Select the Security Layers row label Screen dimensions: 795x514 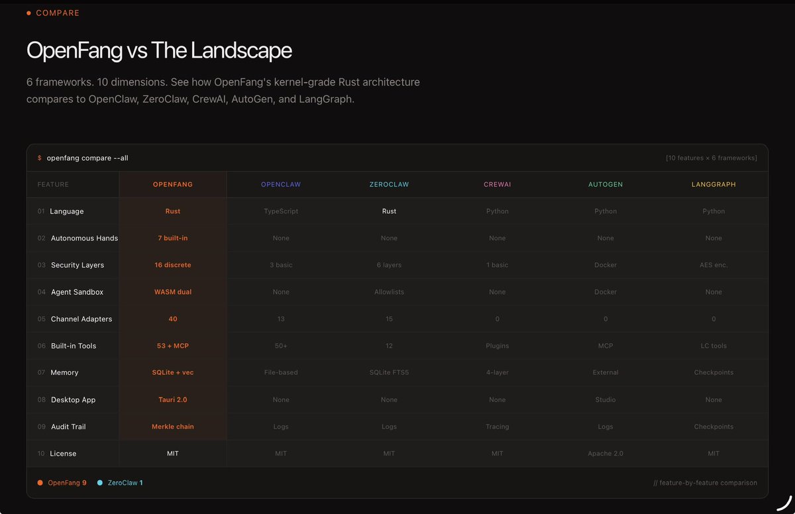tap(78, 265)
